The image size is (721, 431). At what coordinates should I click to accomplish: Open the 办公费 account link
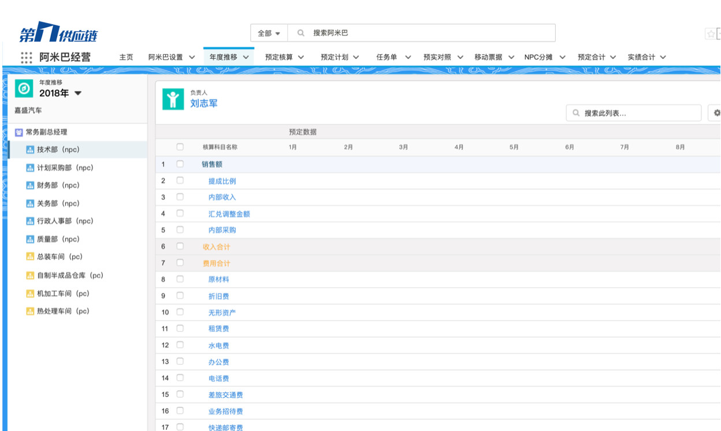point(218,362)
